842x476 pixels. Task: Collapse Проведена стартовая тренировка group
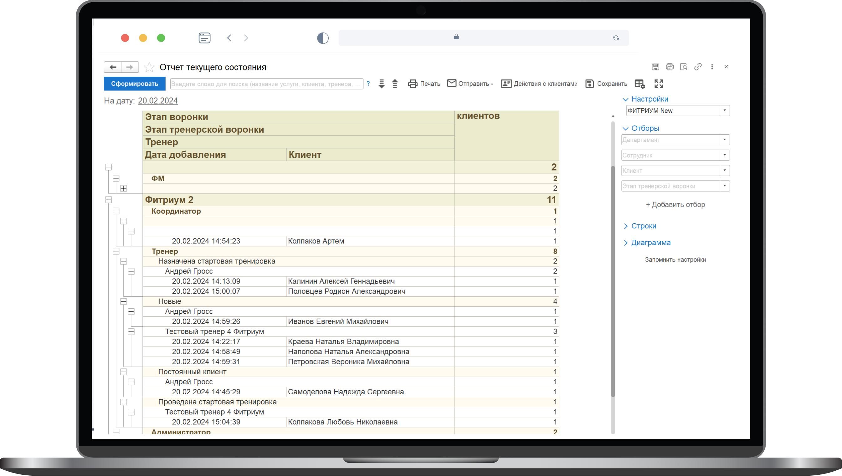click(x=124, y=402)
